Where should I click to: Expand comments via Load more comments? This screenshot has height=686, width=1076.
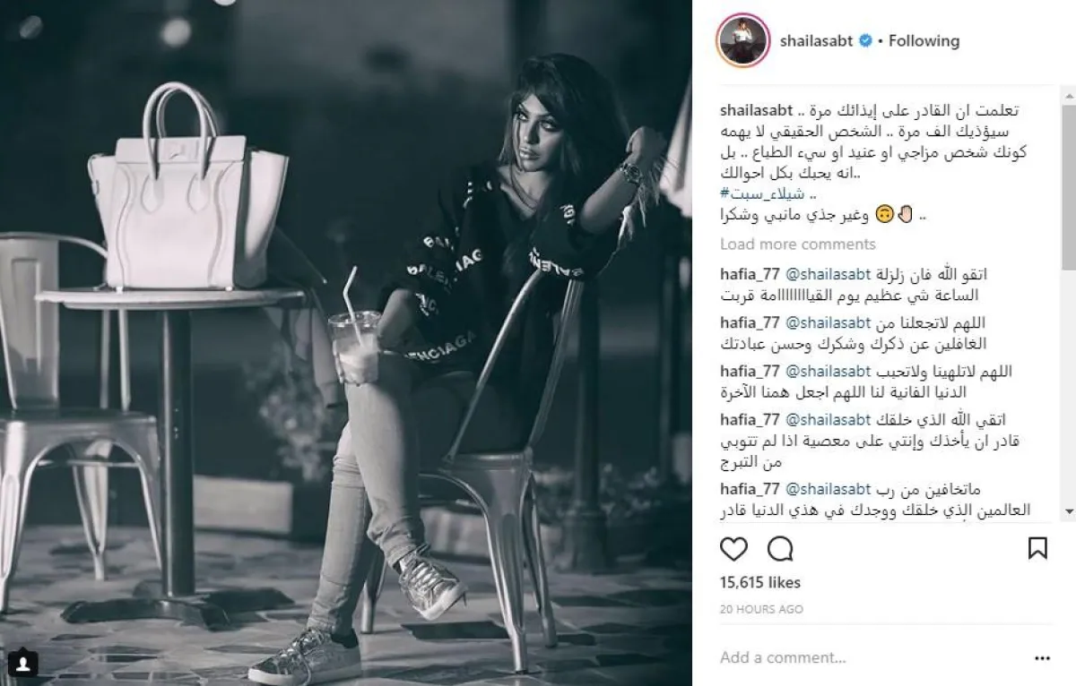(x=798, y=244)
